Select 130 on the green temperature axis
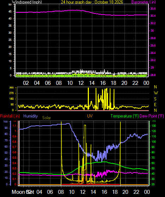Viewport: 165px width, 197px height. click(154, 126)
